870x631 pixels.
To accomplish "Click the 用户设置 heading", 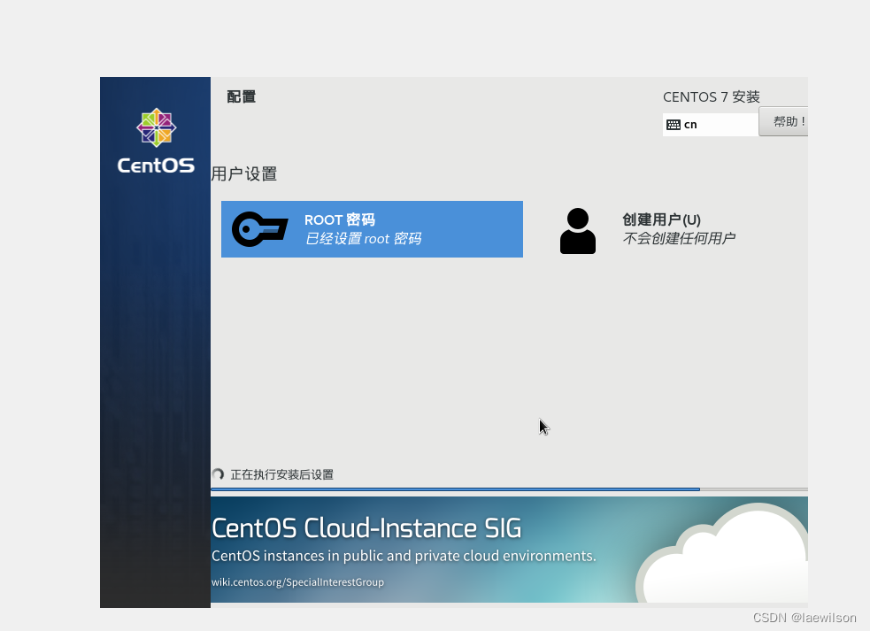I will tap(244, 174).
